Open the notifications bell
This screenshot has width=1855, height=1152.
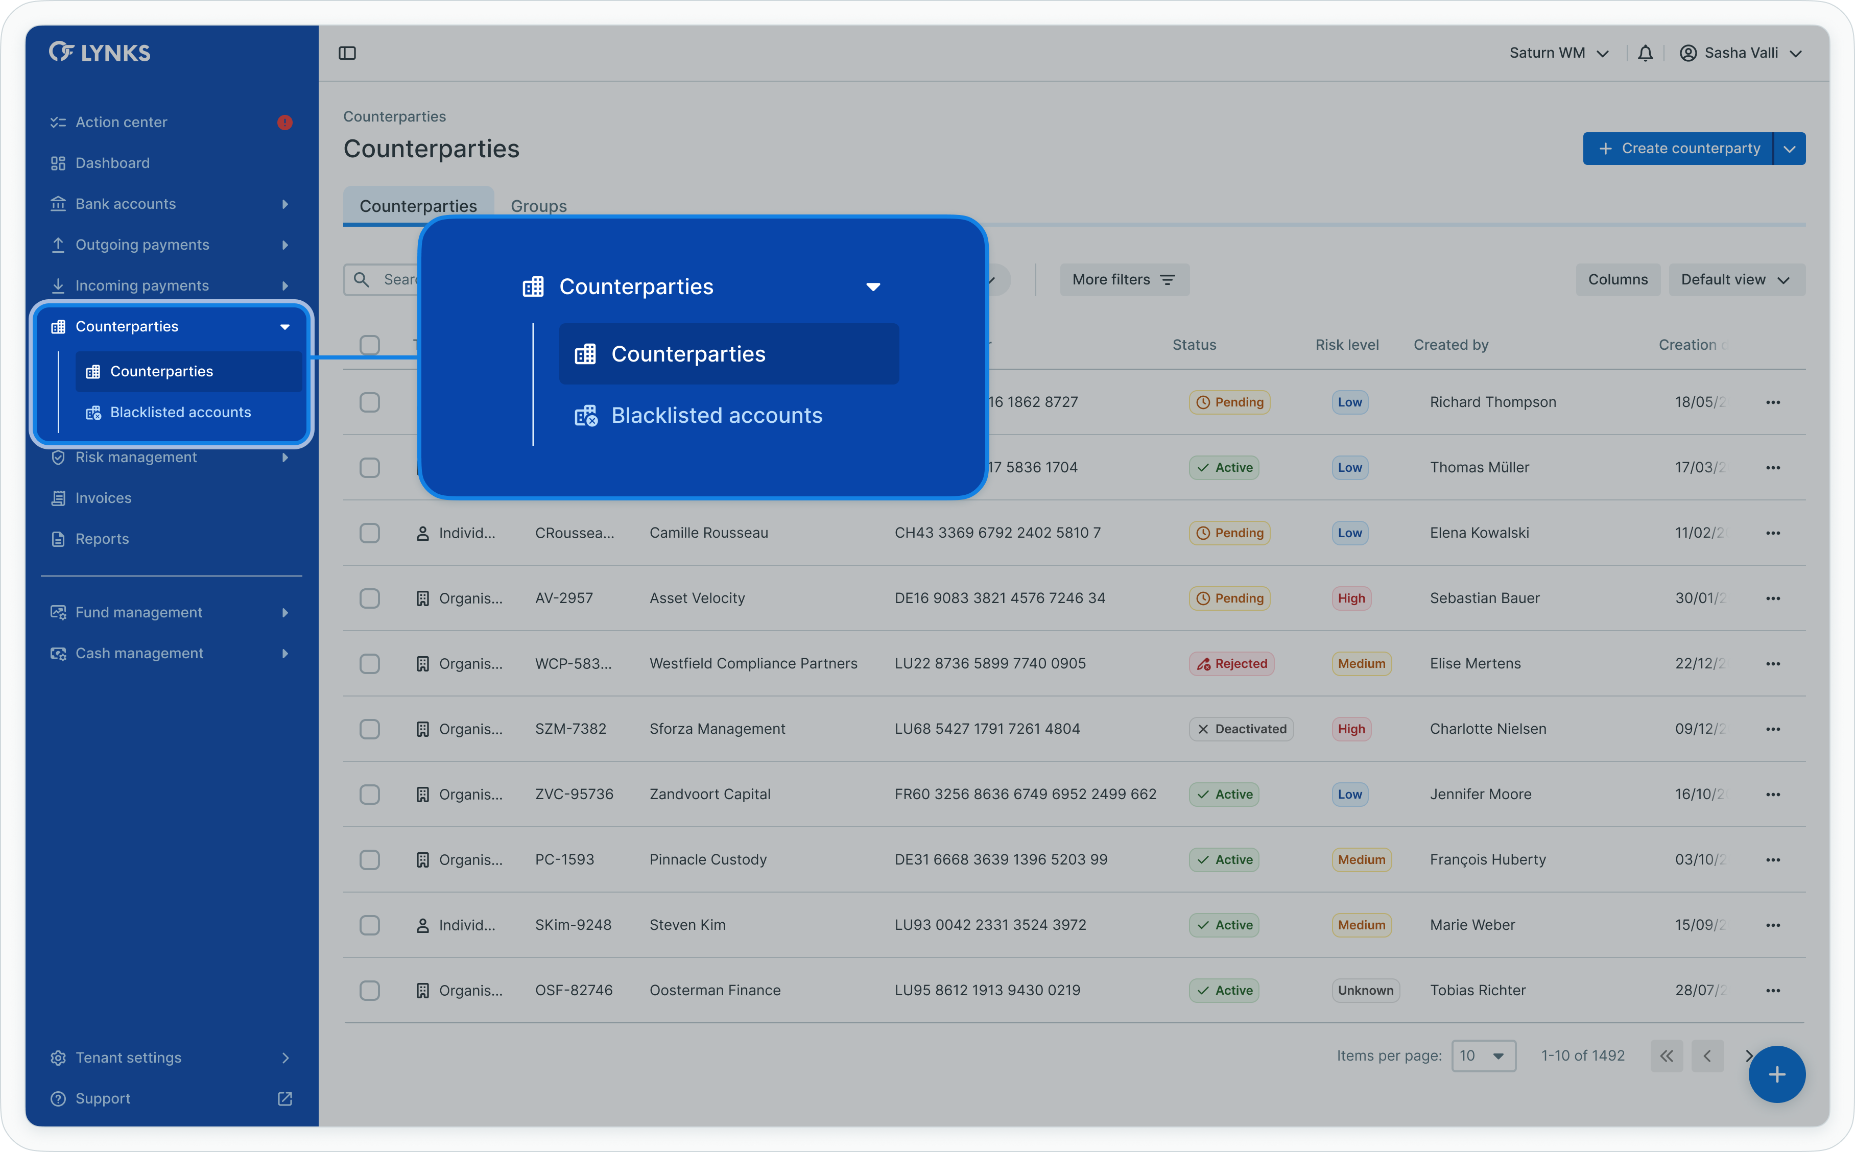pyautogui.click(x=1646, y=53)
